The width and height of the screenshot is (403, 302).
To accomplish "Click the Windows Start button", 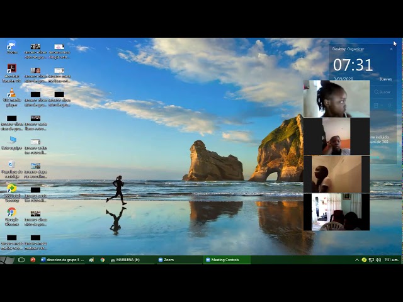I will 7,260.
